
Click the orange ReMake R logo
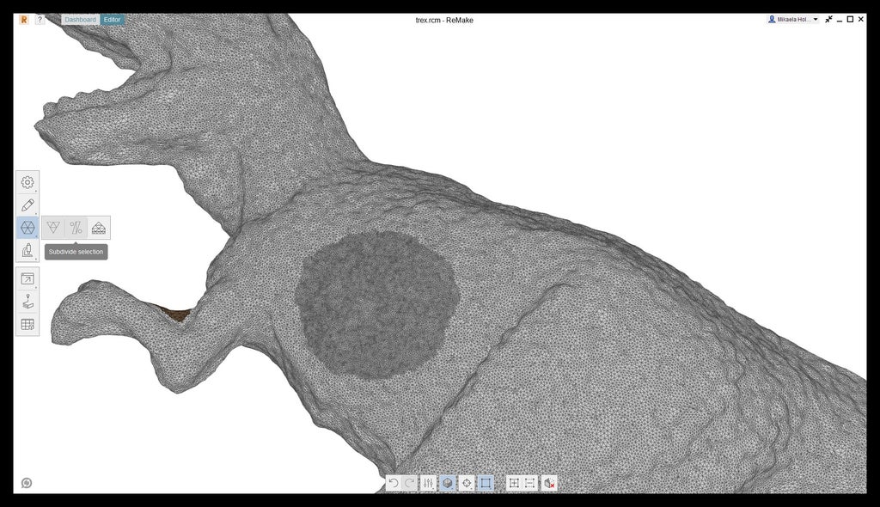pos(23,20)
